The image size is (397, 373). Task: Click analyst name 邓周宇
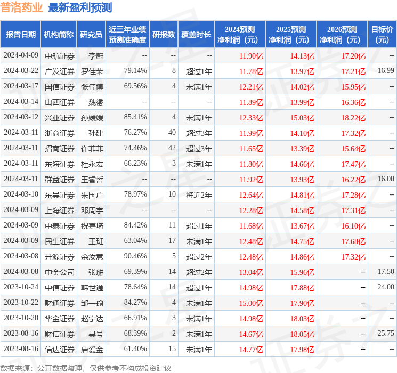92,210
